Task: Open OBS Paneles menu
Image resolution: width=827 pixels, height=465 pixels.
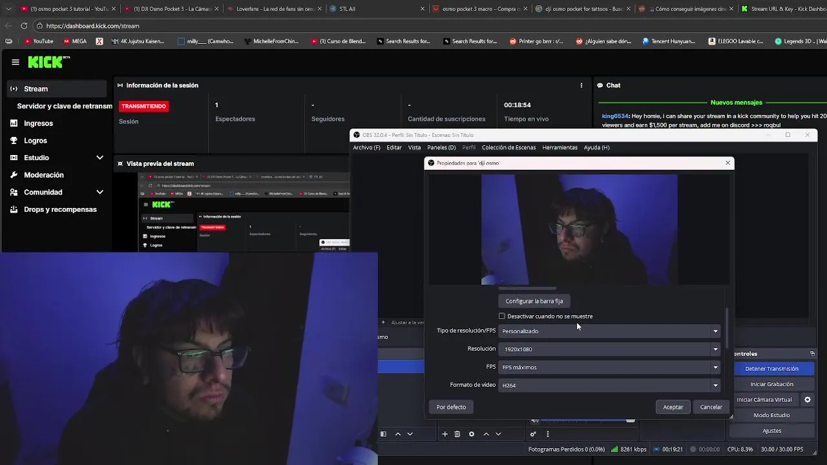Action: coord(441,147)
